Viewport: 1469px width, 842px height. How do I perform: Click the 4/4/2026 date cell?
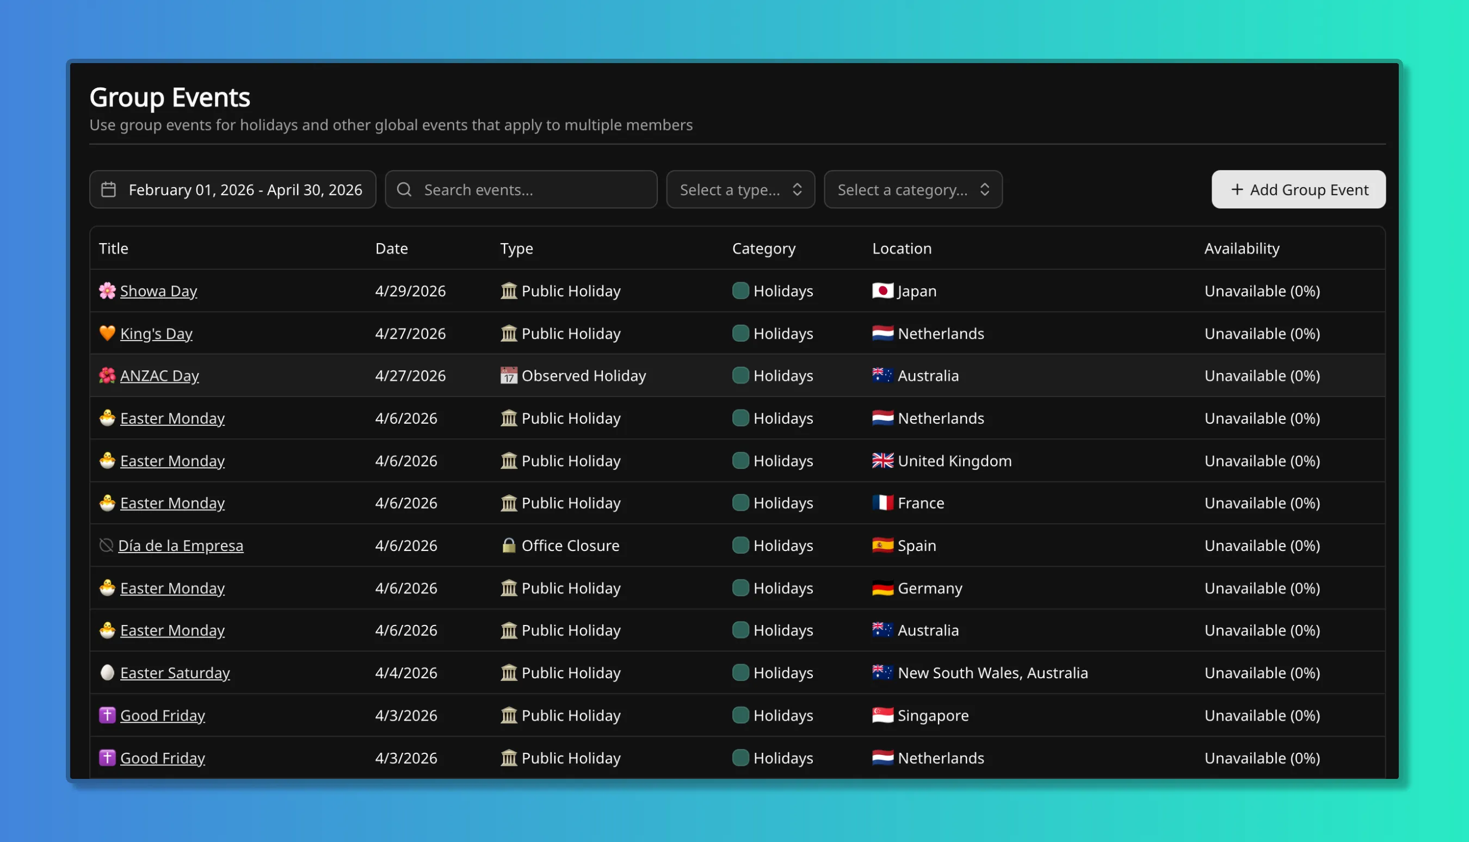point(406,672)
